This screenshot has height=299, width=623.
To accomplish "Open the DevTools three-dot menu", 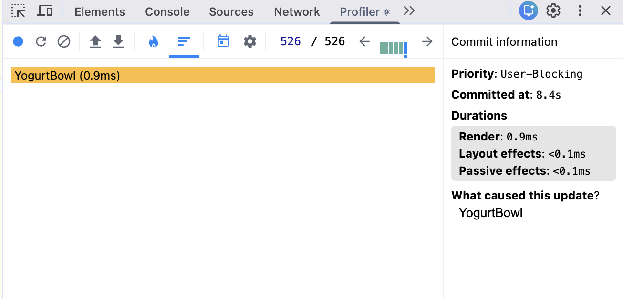I will [x=580, y=11].
